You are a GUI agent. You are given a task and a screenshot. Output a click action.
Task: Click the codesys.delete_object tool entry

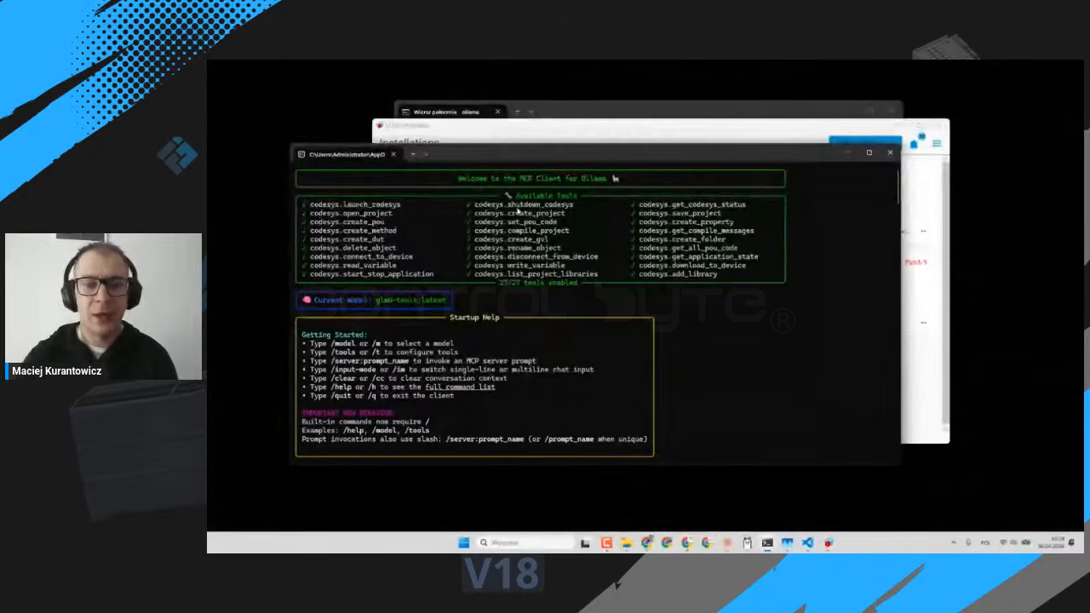tap(353, 248)
